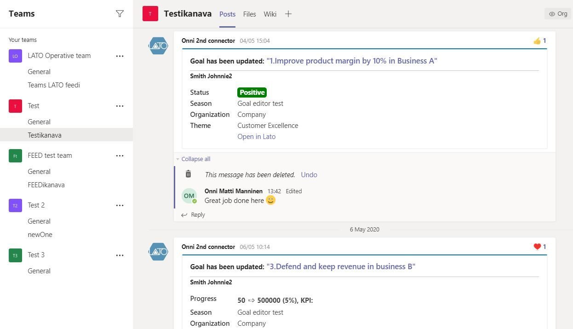Toggle the Org visibility eye button
573x329 pixels.
[558, 14]
